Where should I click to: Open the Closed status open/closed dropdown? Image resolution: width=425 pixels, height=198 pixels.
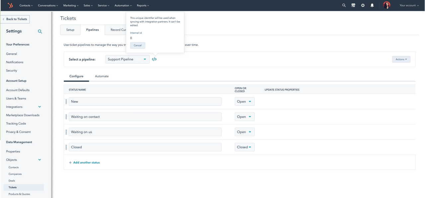coord(244,147)
